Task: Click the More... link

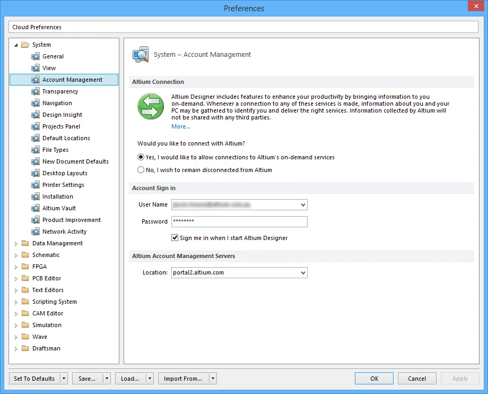Action: point(181,126)
